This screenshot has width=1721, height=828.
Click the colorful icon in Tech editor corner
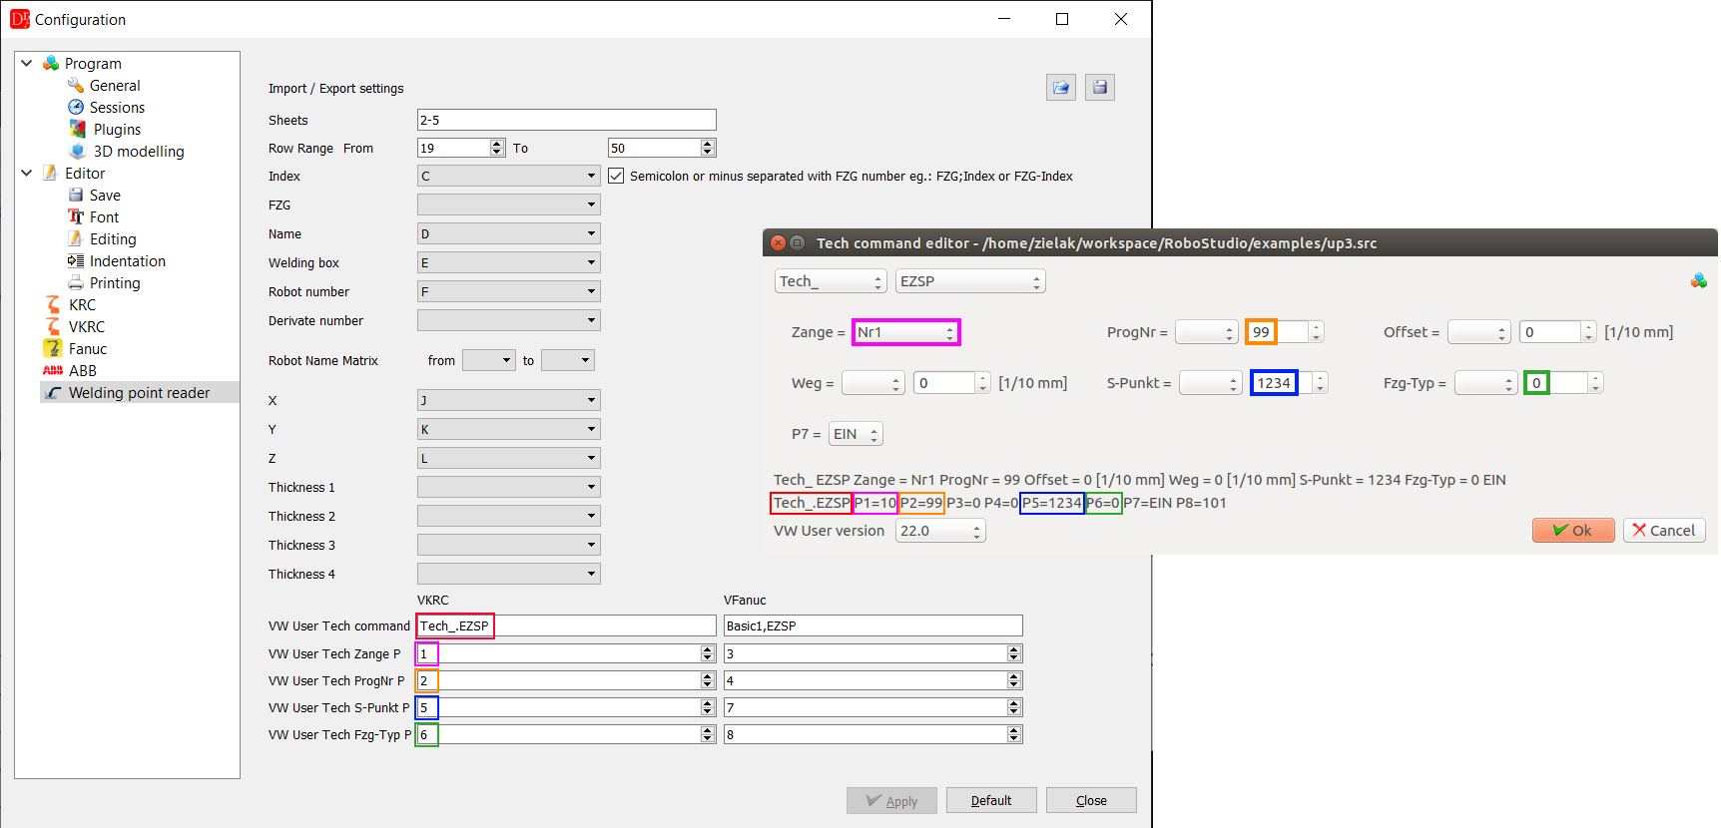click(x=1698, y=281)
